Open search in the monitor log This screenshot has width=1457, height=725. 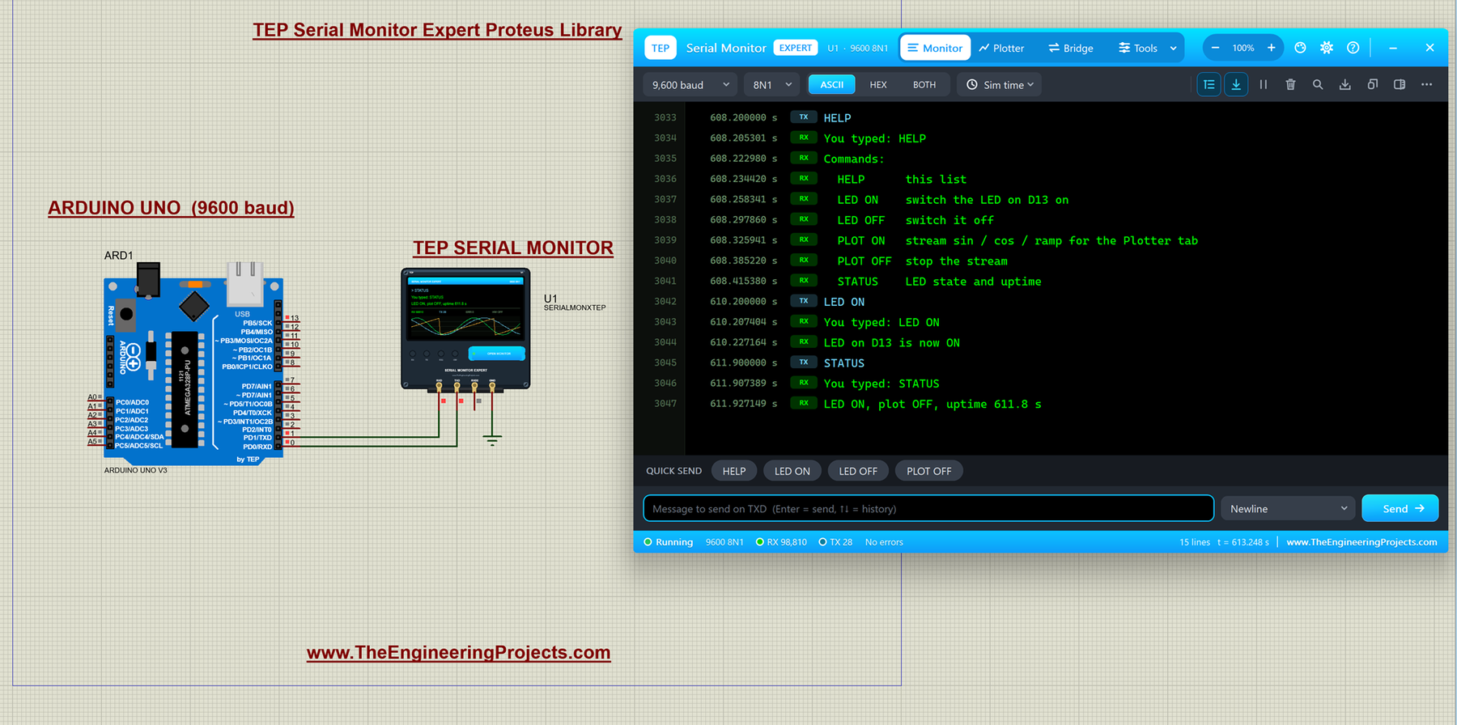click(1318, 84)
